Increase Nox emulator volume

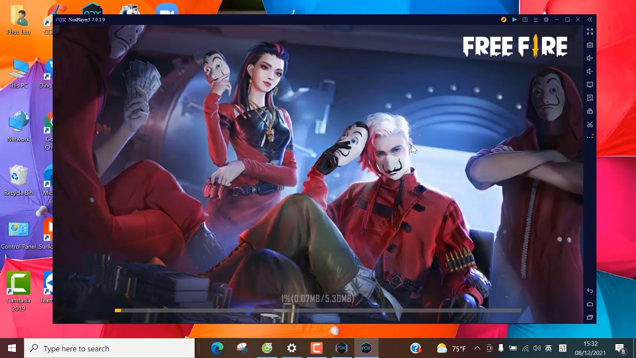[x=590, y=58]
